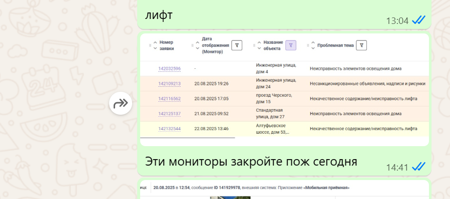
Task: Open request link 142109213
Action: (x=169, y=84)
